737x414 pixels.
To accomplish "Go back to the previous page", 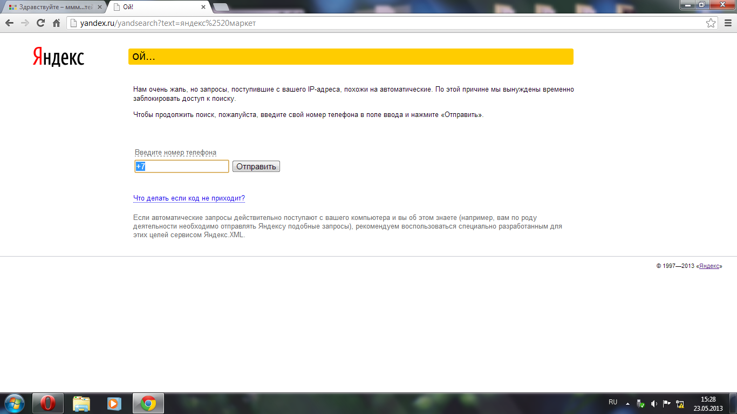I will pyautogui.click(x=9, y=23).
